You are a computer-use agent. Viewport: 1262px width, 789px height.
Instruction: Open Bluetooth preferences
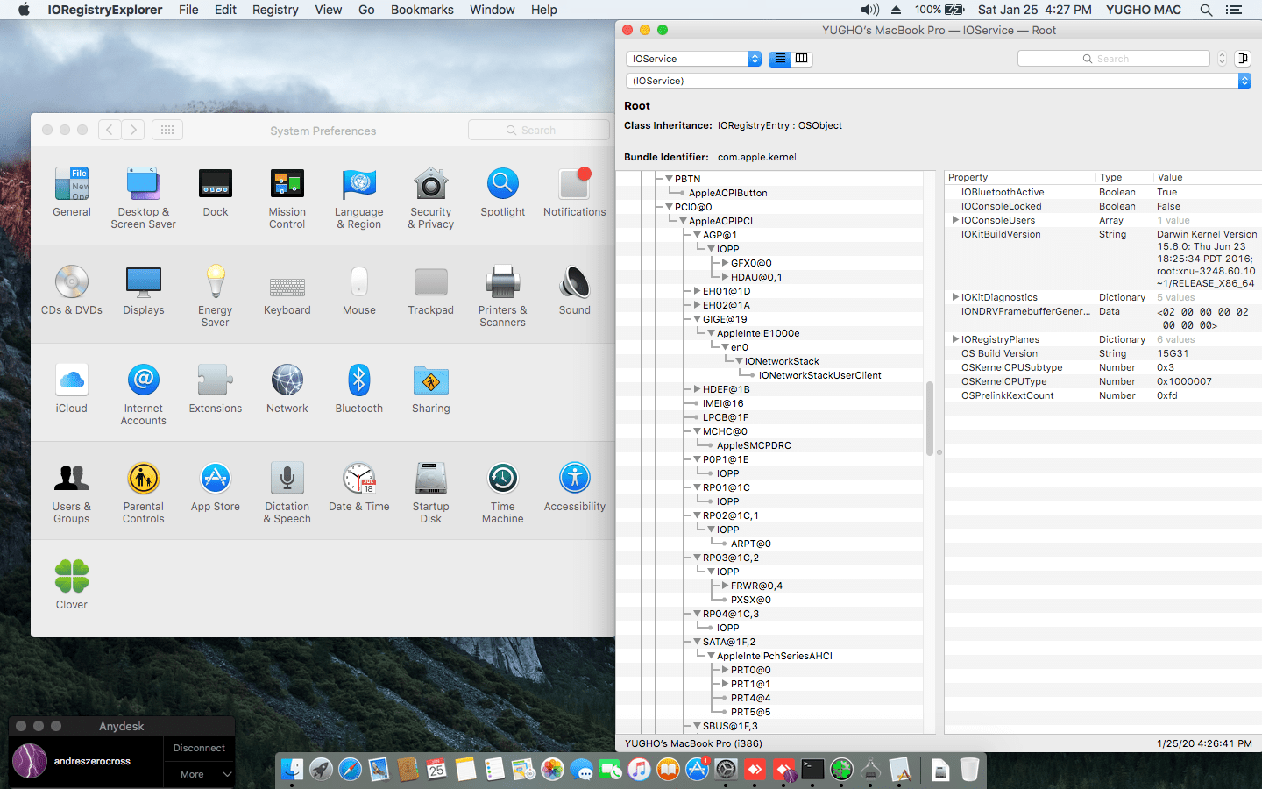pos(359,388)
